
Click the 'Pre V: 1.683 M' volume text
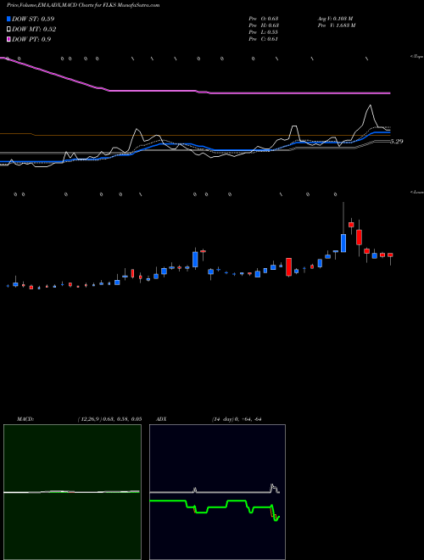tap(337, 25)
